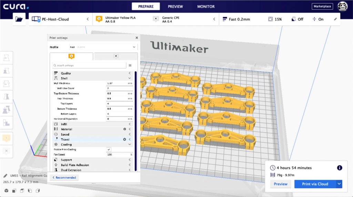Select the Move tool in left toolbar
The height and width of the screenshot is (197, 353).
coord(6,58)
